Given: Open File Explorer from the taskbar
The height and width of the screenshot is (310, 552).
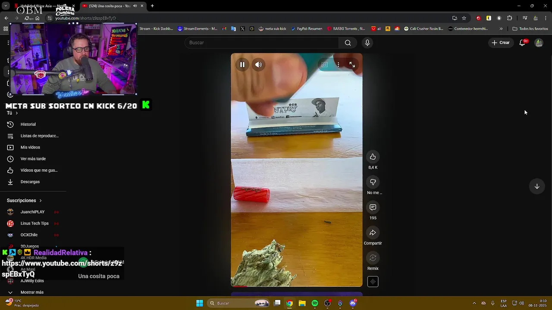Looking at the screenshot, I should point(302,303).
